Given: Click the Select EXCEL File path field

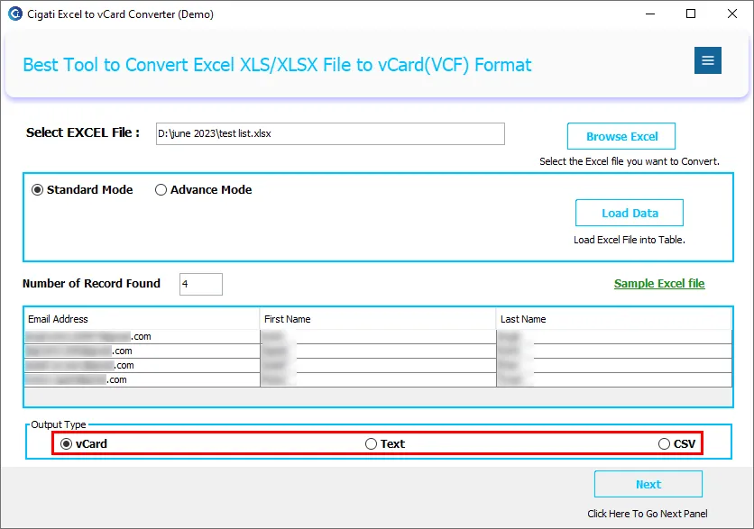Looking at the screenshot, I should [330, 133].
